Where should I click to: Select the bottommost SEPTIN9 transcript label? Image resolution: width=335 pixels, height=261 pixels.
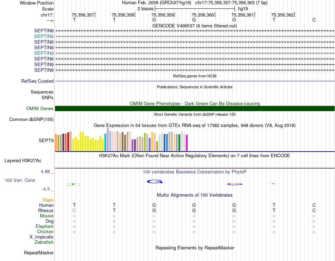click(44, 70)
